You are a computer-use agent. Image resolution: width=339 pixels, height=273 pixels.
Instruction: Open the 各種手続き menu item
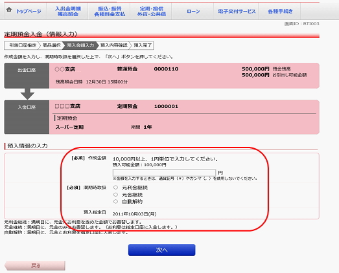point(280,11)
